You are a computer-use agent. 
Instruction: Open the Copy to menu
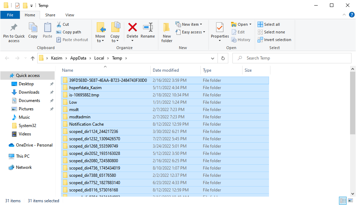click(x=115, y=32)
